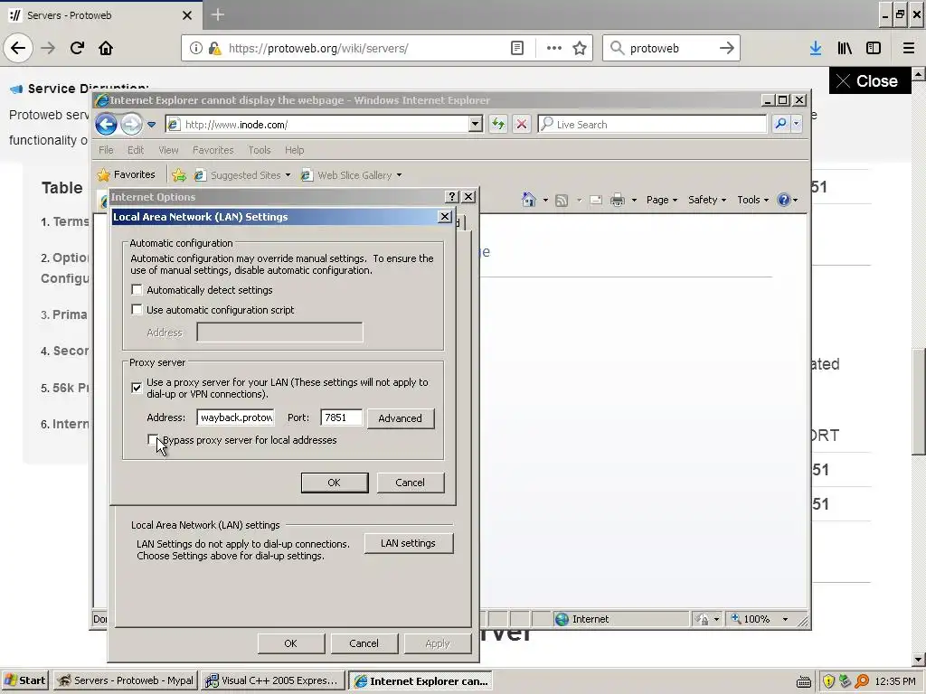
Task: Open the IE Help menu
Action: tap(294, 150)
